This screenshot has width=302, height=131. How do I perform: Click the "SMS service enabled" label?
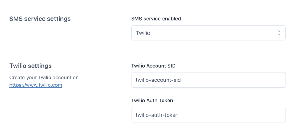pos(156,19)
